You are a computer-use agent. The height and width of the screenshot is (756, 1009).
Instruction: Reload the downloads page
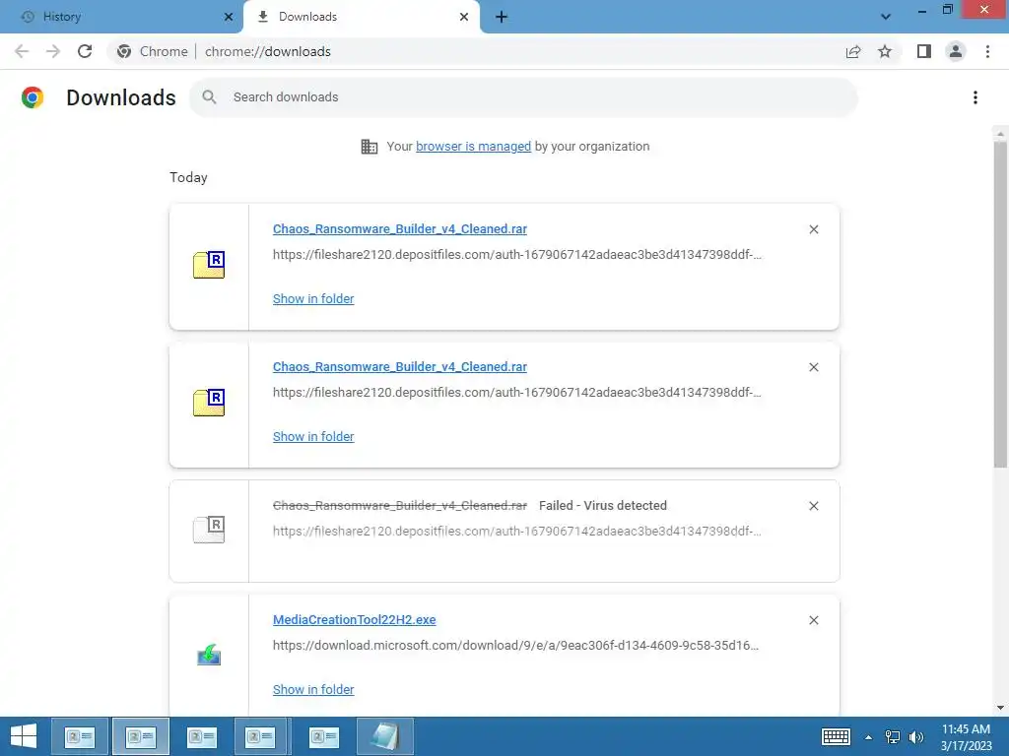(x=85, y=51)
